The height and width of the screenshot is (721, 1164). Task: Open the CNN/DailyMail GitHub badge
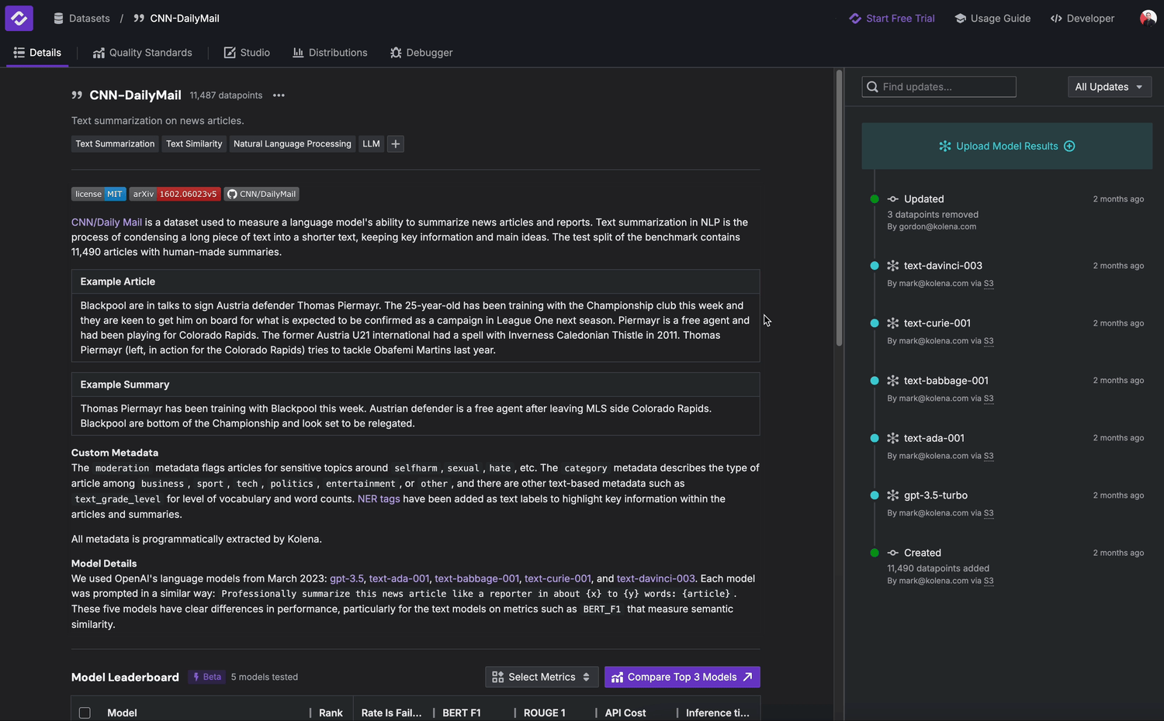click(x=262, y=194)
